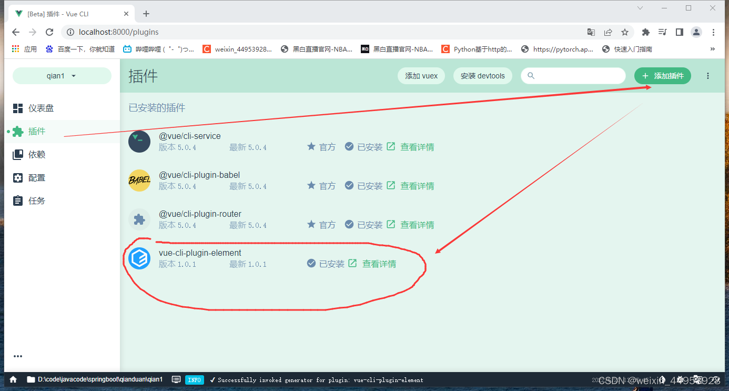Click the 添加 vuex button
Screen dimensions: 729x391
pyautogui.click(x=421, y=76)
